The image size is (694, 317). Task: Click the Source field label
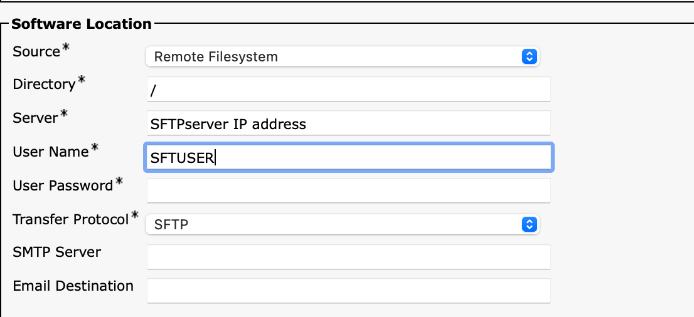(x=36, y=52)
